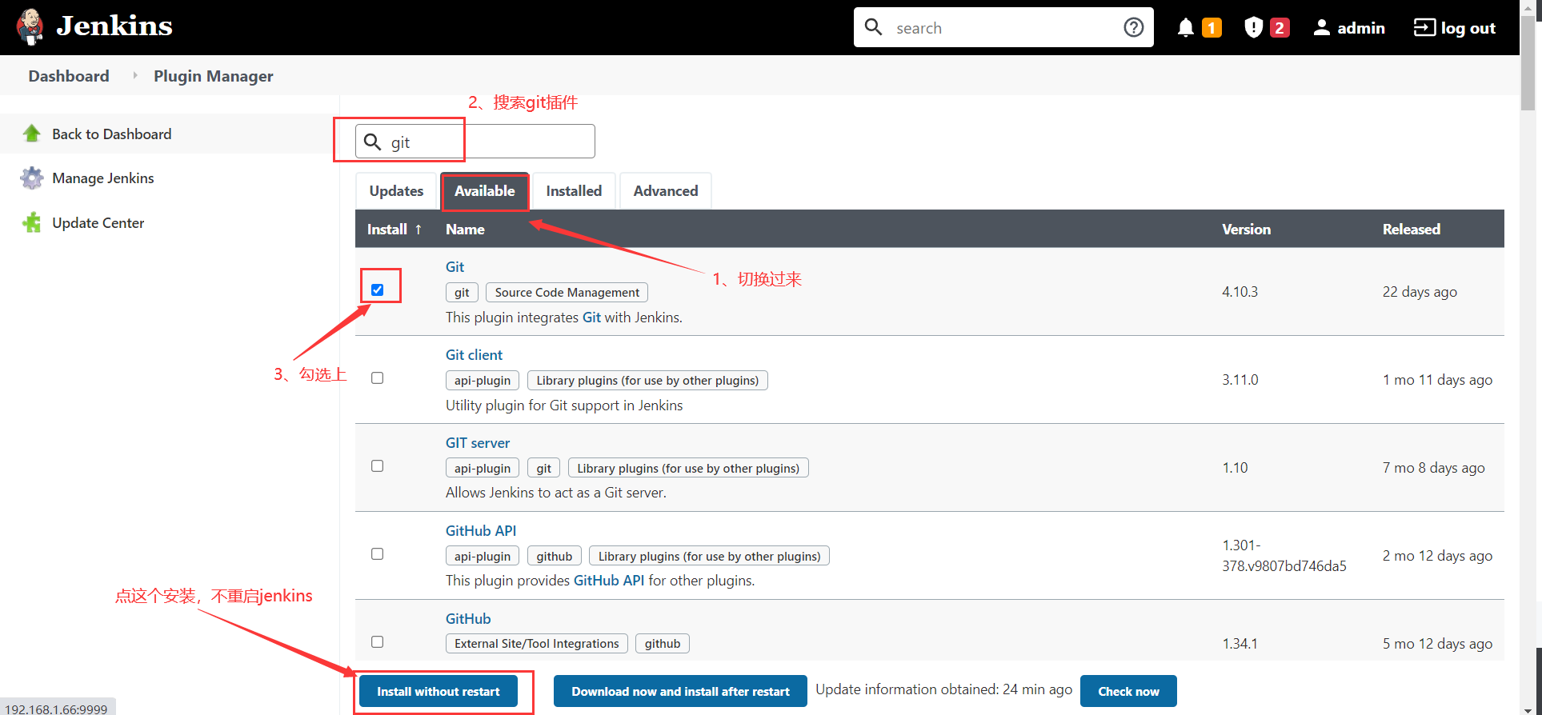Switch to the Installed tab
Screen dimensions: 1542x715
click(573, 191)
